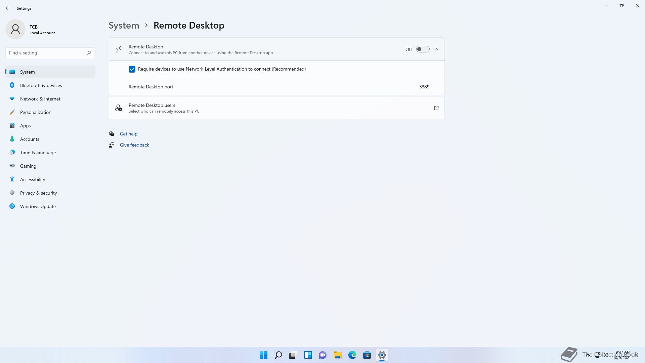Open taskbar Search

coord(278,355)
